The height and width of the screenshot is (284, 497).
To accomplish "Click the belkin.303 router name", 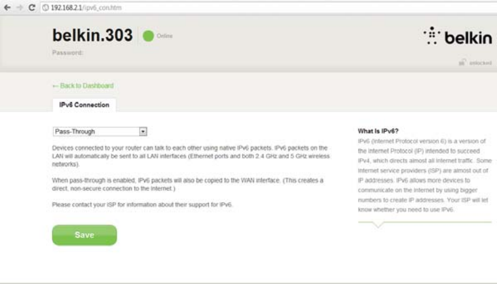I will (x=92, y=35).
